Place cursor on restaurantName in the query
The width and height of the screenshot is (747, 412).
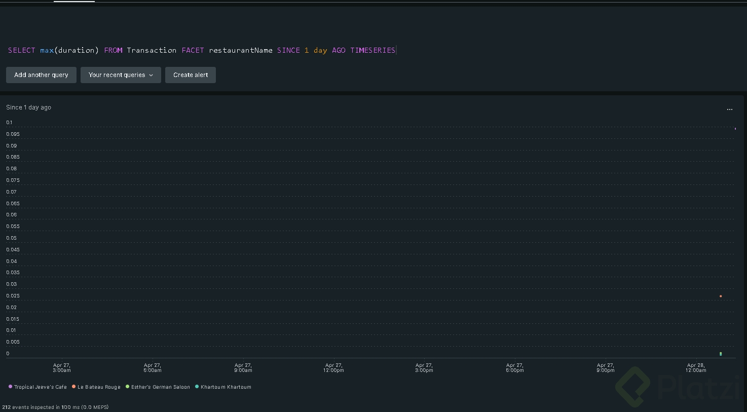[x=240, y=50]
